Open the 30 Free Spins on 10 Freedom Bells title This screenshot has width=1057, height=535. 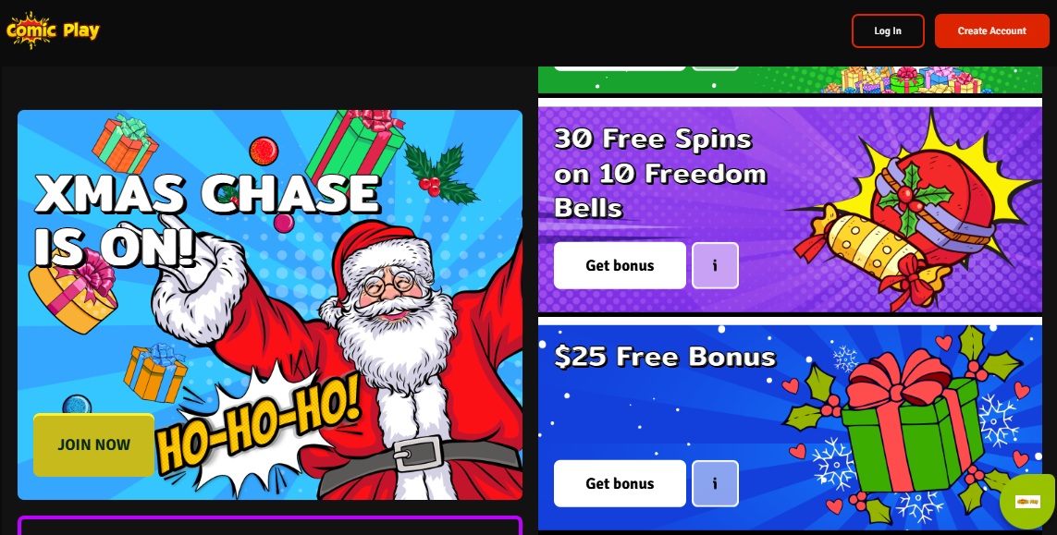click(x=660, y=173)
